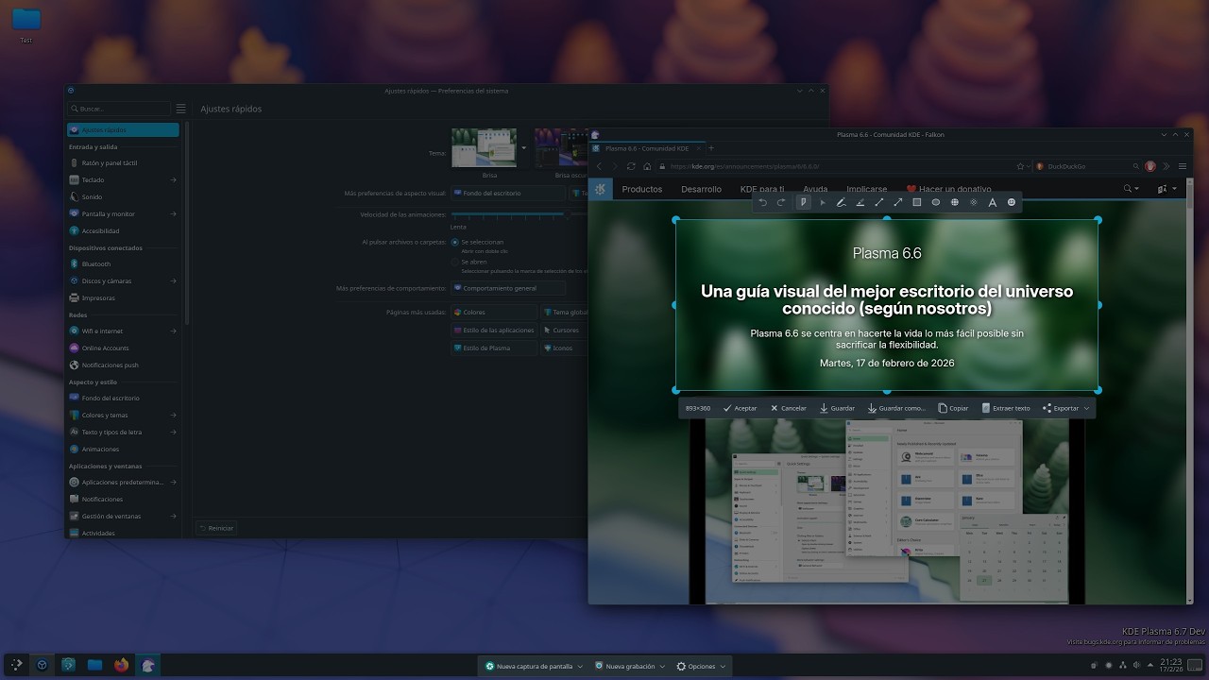Click Cancelar to discard the selection
This screenshot has width=1209, height=680.
(789, 408)
